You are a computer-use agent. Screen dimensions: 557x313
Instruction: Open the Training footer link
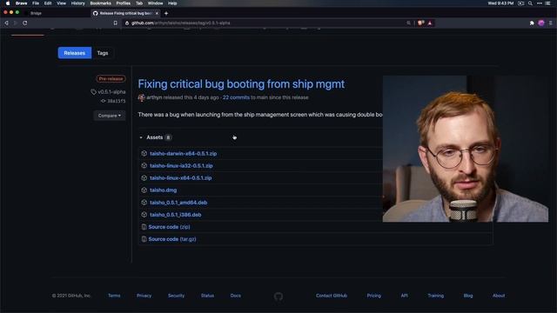click(x=435, y=296)
